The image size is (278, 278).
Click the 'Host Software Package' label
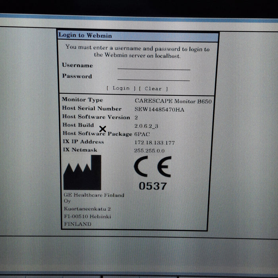pyautogui.click(x=97, y=133)
